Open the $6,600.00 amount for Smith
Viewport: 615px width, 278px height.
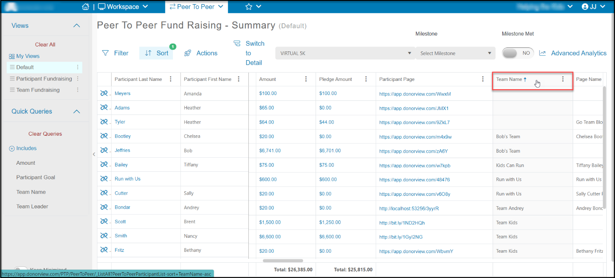coord(270,237)
